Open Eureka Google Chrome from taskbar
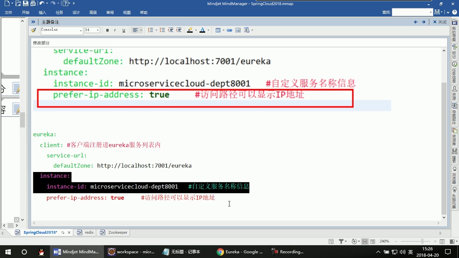The height and width of the screenshot is (258, 459). point(240,252)
